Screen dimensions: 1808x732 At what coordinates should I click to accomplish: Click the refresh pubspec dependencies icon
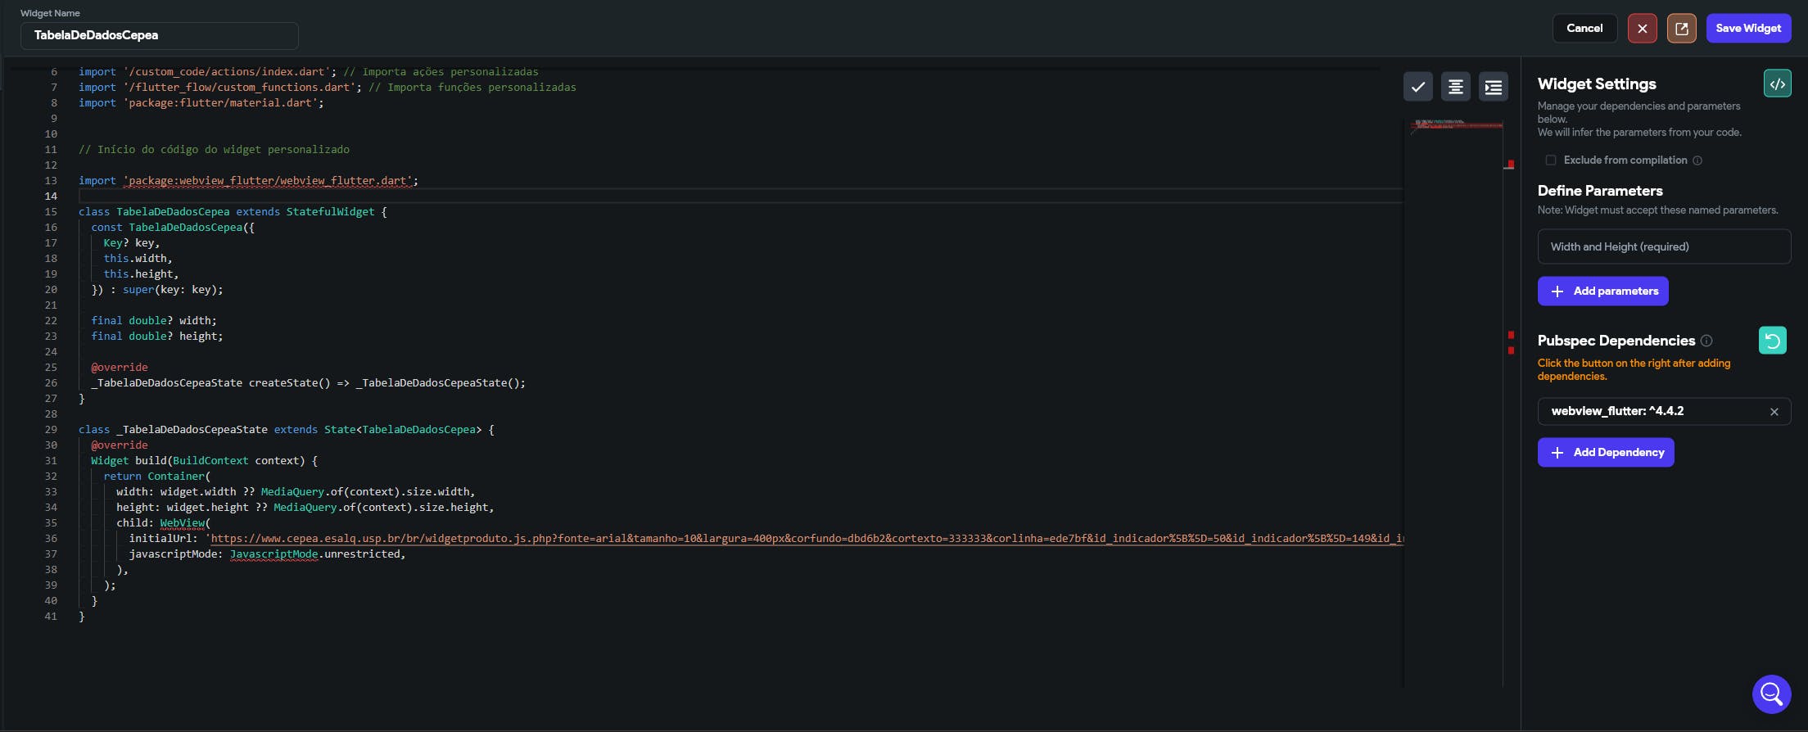point(1772,340)
